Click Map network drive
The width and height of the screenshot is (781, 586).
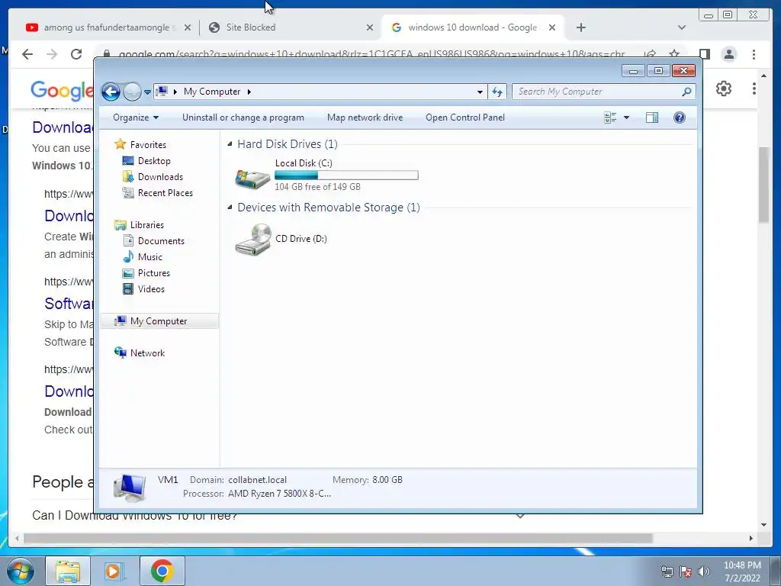pyautogui.click(x=365, y=118)
